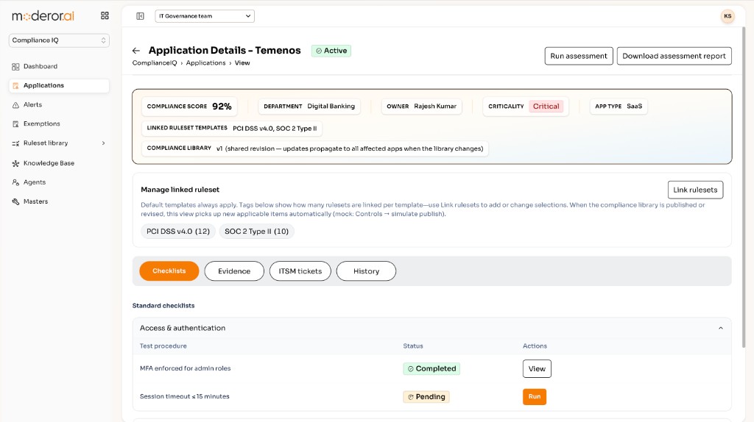Click the Critical criticality badge
Image resolution: width=754 pixels, height=422 pixels.
[546, 106]
